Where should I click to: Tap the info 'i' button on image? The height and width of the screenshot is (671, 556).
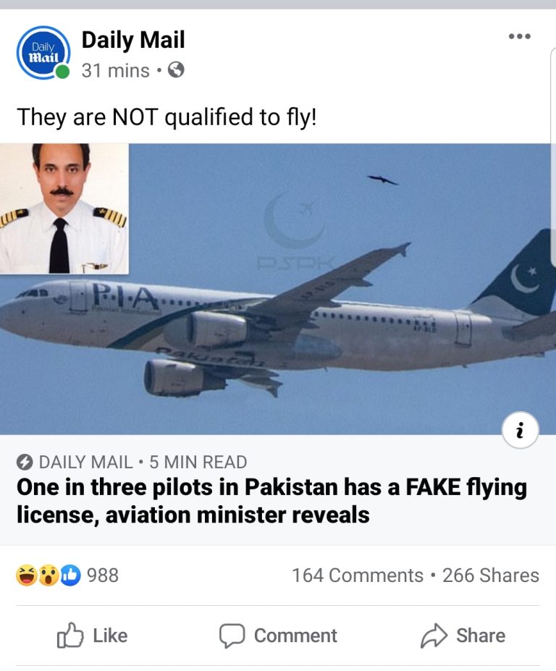click(520, 430)
